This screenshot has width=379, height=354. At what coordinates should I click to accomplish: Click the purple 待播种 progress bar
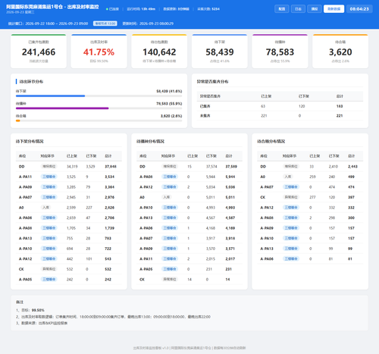(62, 108)
